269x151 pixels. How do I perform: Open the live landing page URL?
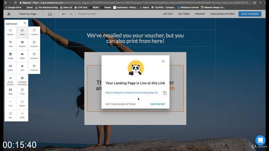tap(132, 93)
